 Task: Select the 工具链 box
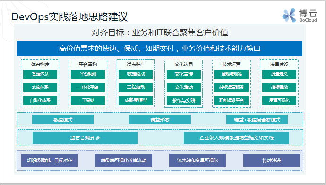(88, 100)
